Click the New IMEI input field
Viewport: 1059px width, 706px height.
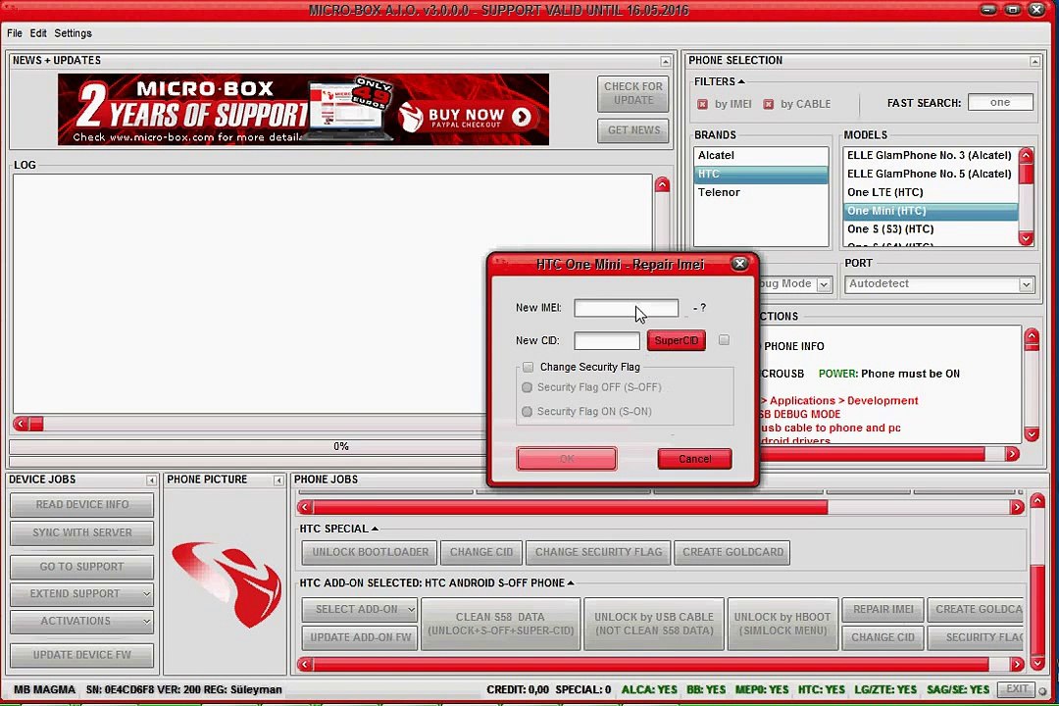[x=626, y=308]
